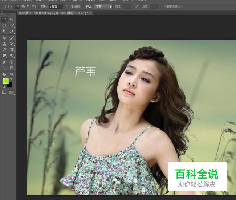Open the selection Style dropdown
Screen dimensions: 236x200
103,7
